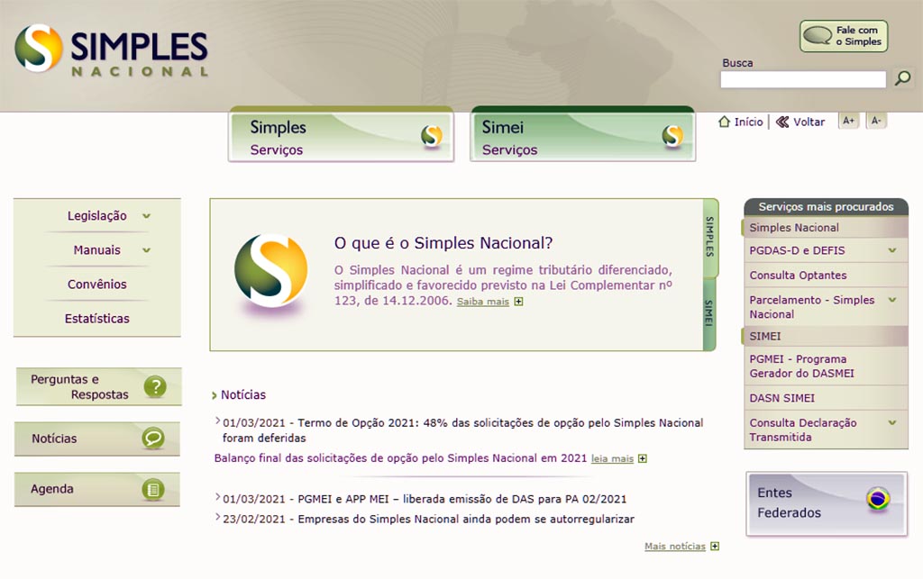Viewport: 923px width, 579px height.
Task: Open the Simei Serviços tab
Action: point(583,134)
